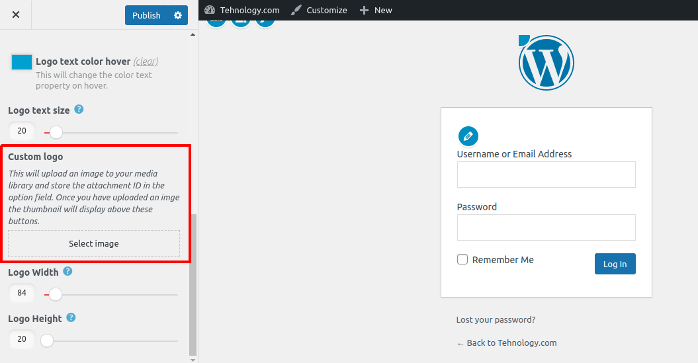Click the edit shortcut marker on the logo
Viewport: 698px width, 363px height.
coord(523,40)
